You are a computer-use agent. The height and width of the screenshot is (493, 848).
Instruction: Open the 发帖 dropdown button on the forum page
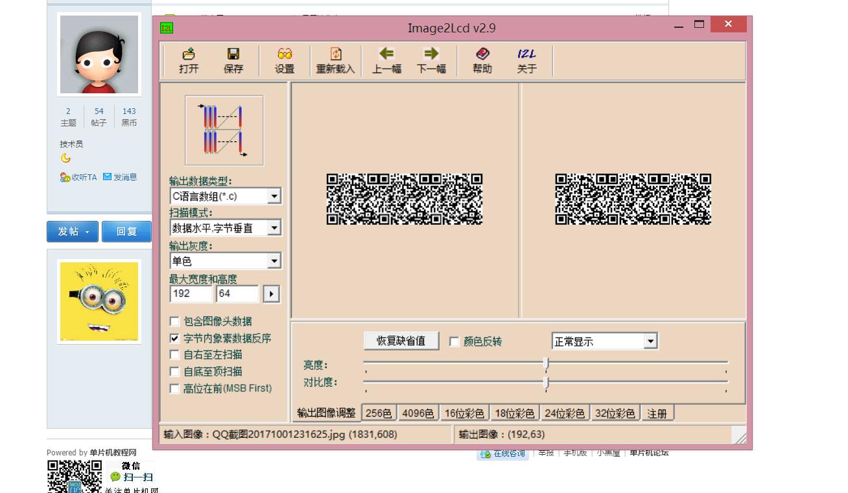click(x=73, y=231)
